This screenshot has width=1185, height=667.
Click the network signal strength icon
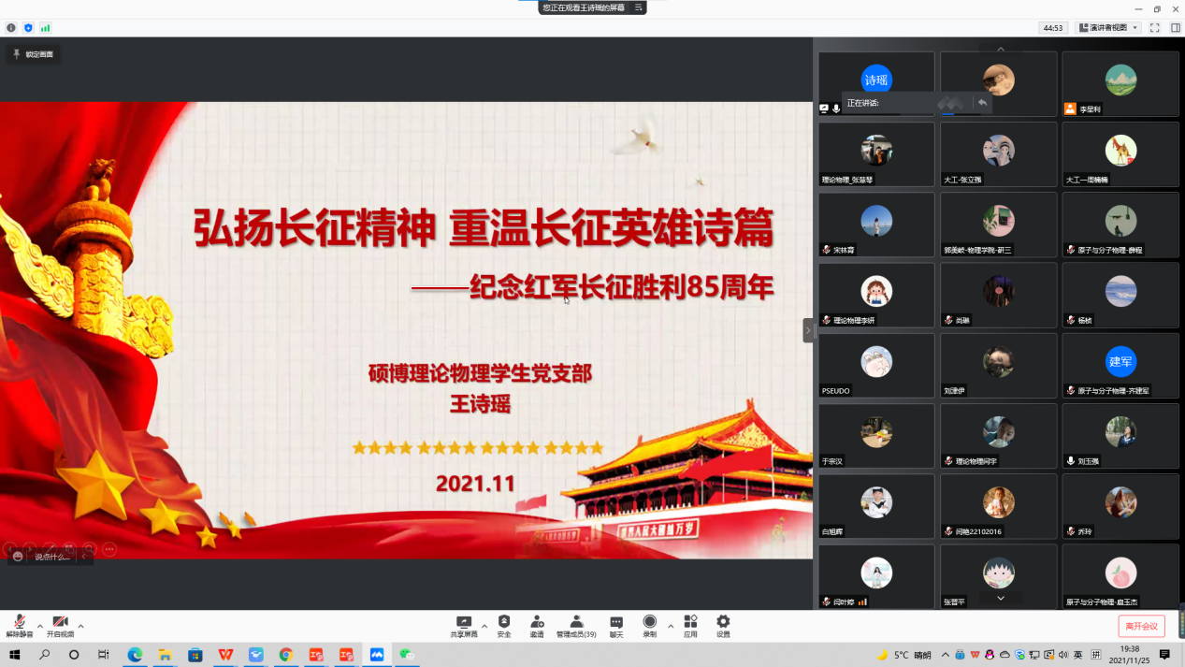point(45,28)
